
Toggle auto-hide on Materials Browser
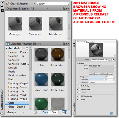(x=2, y=6)
